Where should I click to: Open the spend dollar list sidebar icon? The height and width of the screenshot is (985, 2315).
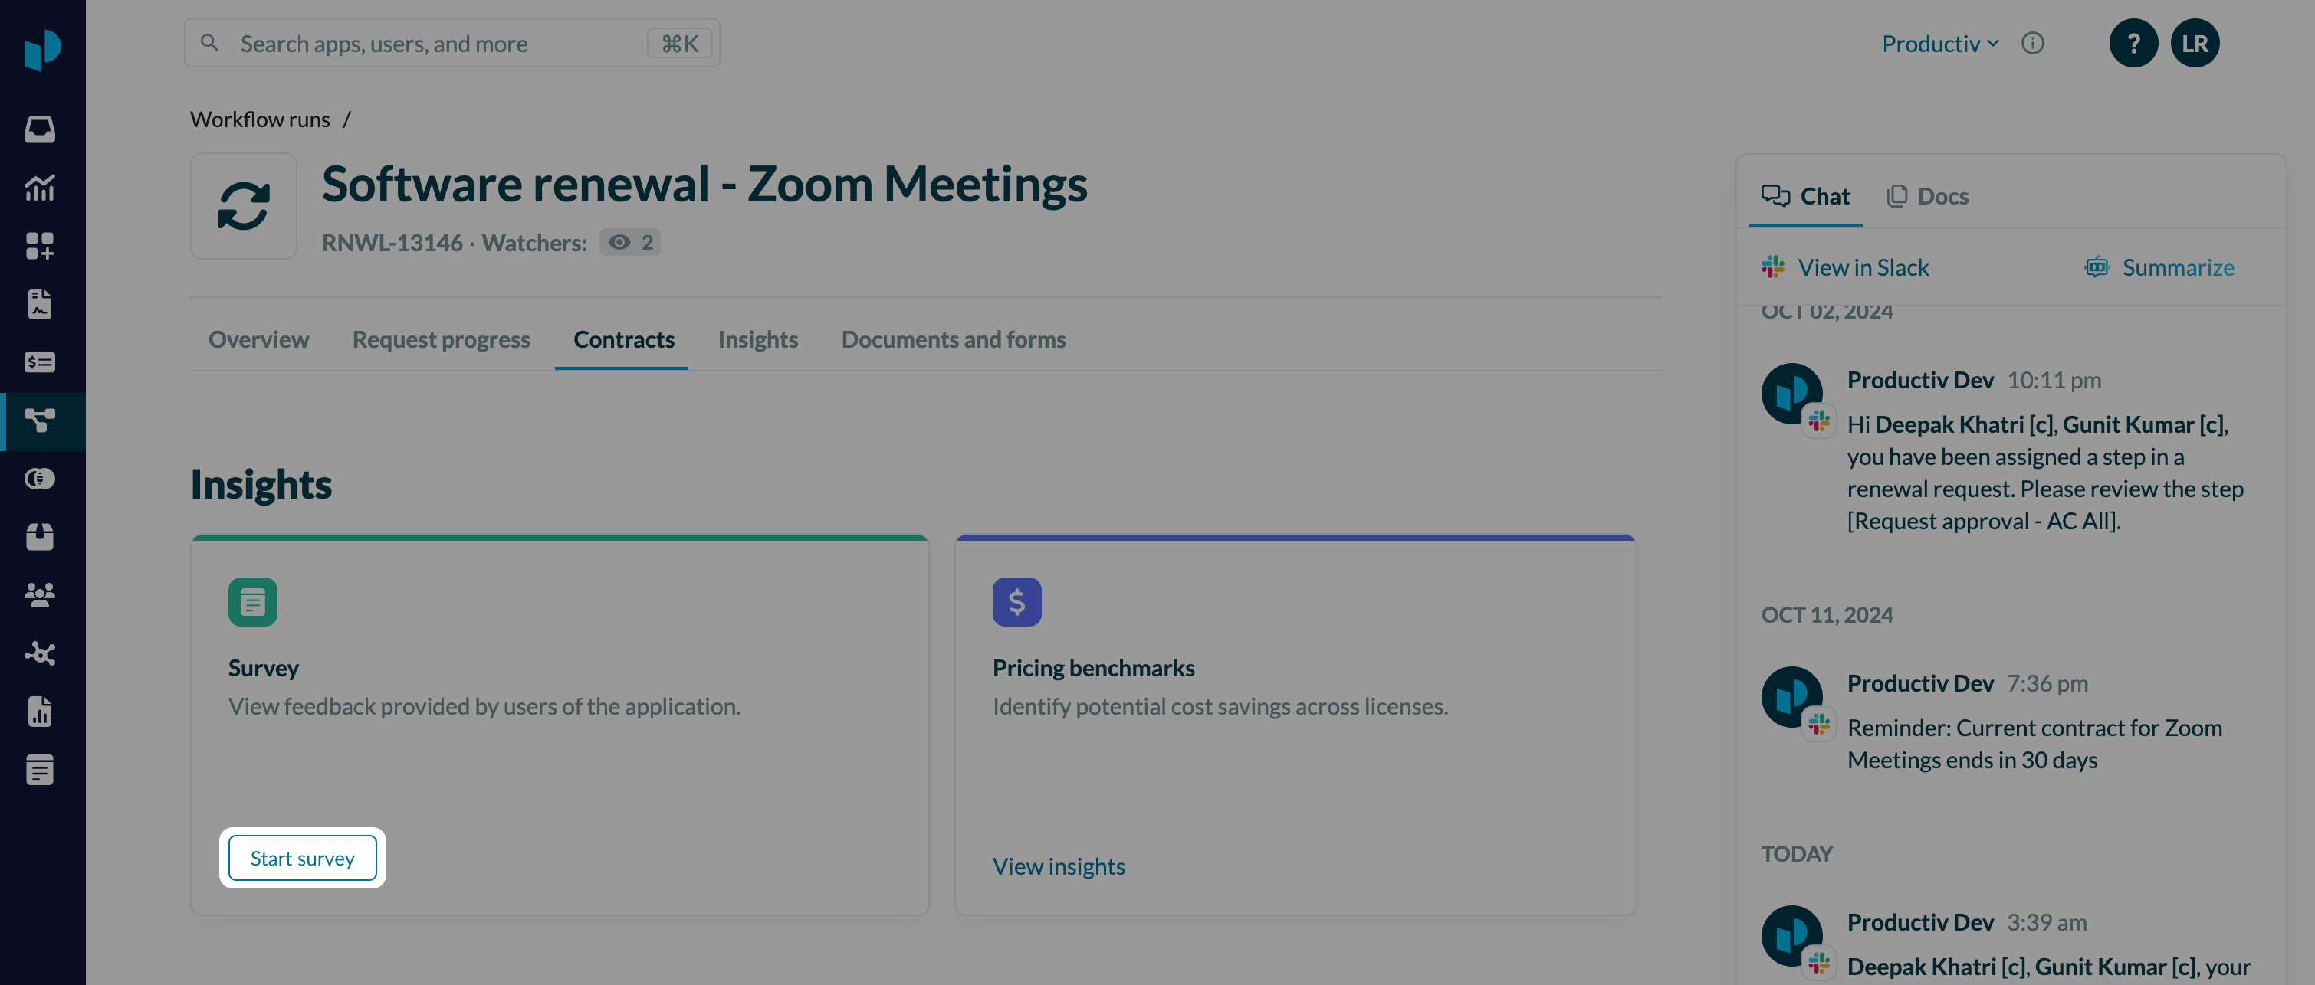tap(40, 363)
